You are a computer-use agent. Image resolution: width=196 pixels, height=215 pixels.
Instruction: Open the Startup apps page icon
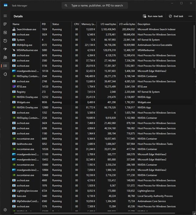click(5, 49)
